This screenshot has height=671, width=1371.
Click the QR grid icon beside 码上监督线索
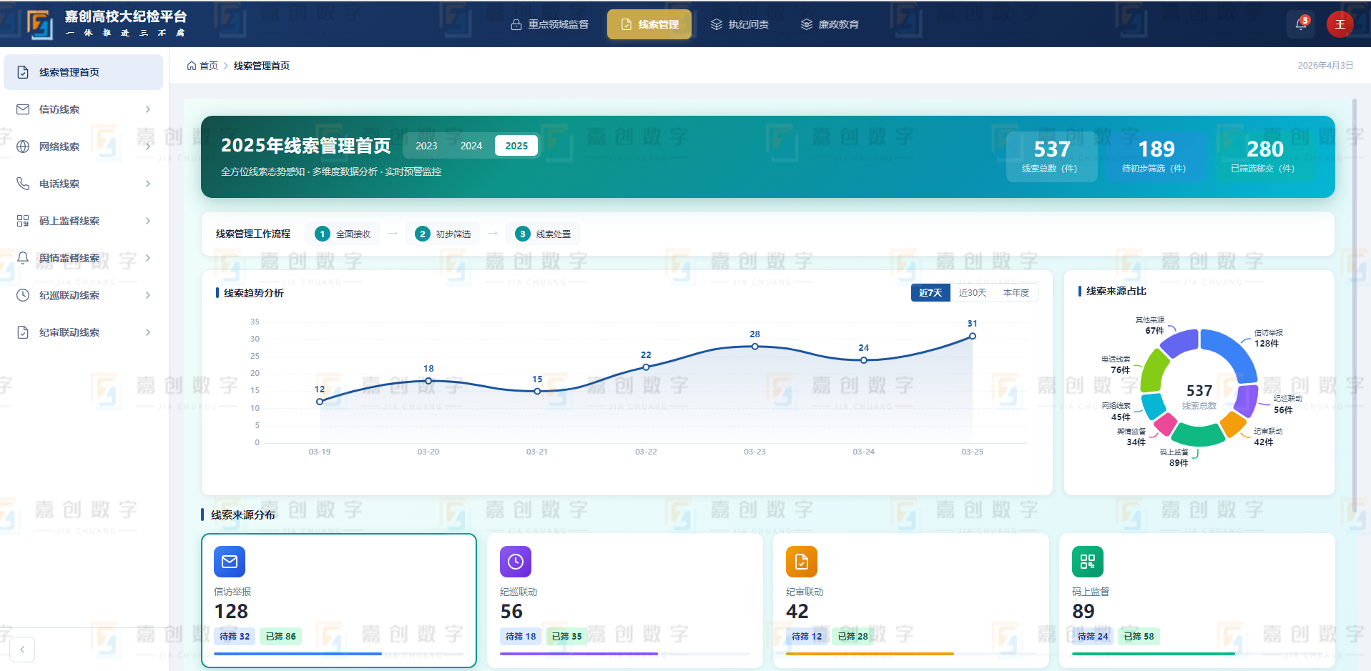23,221
